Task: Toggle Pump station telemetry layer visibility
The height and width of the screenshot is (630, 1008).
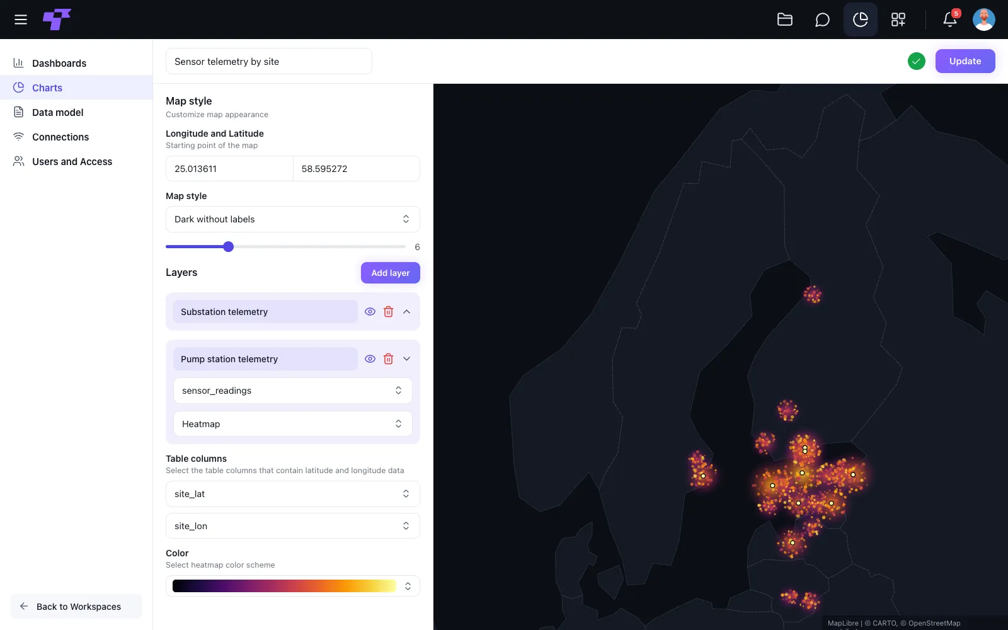Action: click(x=370, y=359)
